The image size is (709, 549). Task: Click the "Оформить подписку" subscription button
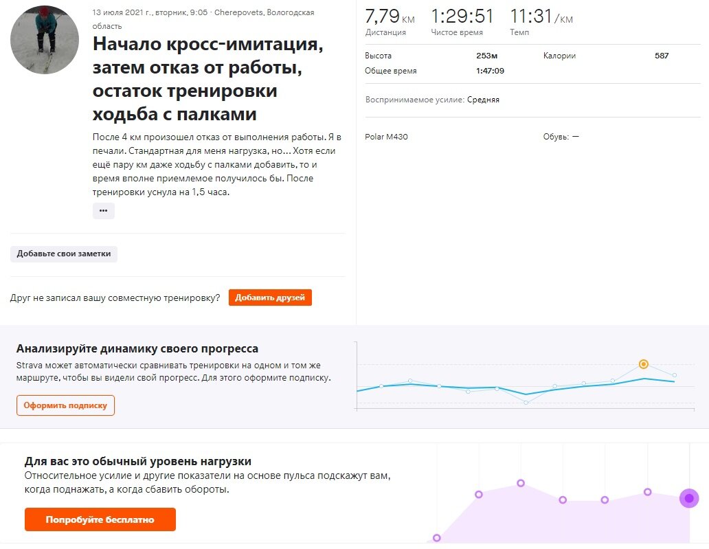(x=65, y=405)
